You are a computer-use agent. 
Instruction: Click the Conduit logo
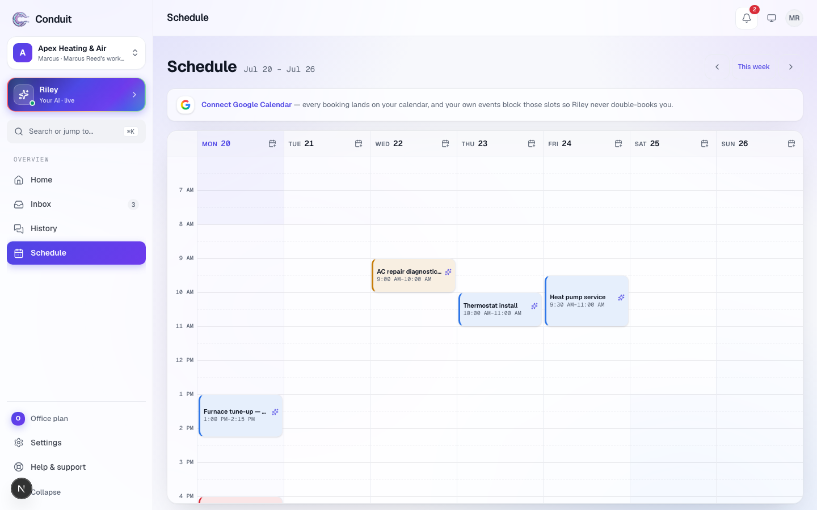point(21,19)
